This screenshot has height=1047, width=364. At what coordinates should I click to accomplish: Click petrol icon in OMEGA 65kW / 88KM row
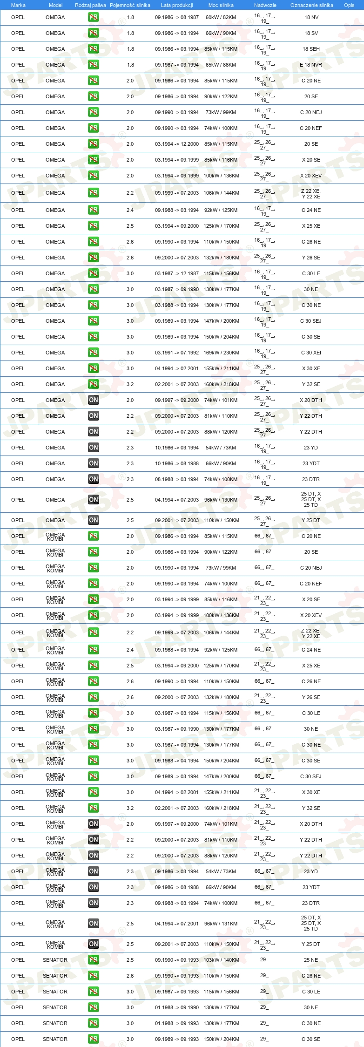(93, 65)
